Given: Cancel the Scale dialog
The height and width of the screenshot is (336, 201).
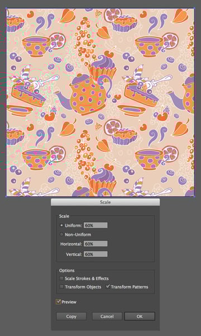Looking at the screenshot, I should [107, 316].
